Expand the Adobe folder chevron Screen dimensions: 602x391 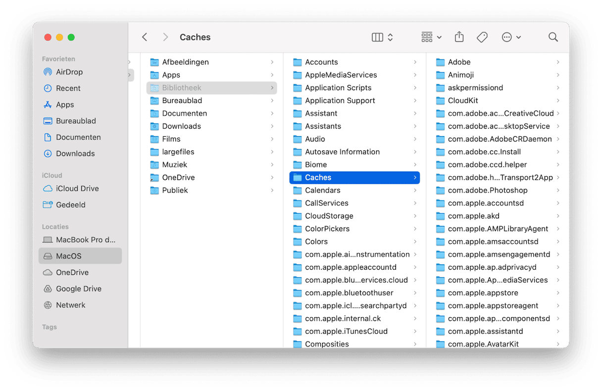point(558,62)
